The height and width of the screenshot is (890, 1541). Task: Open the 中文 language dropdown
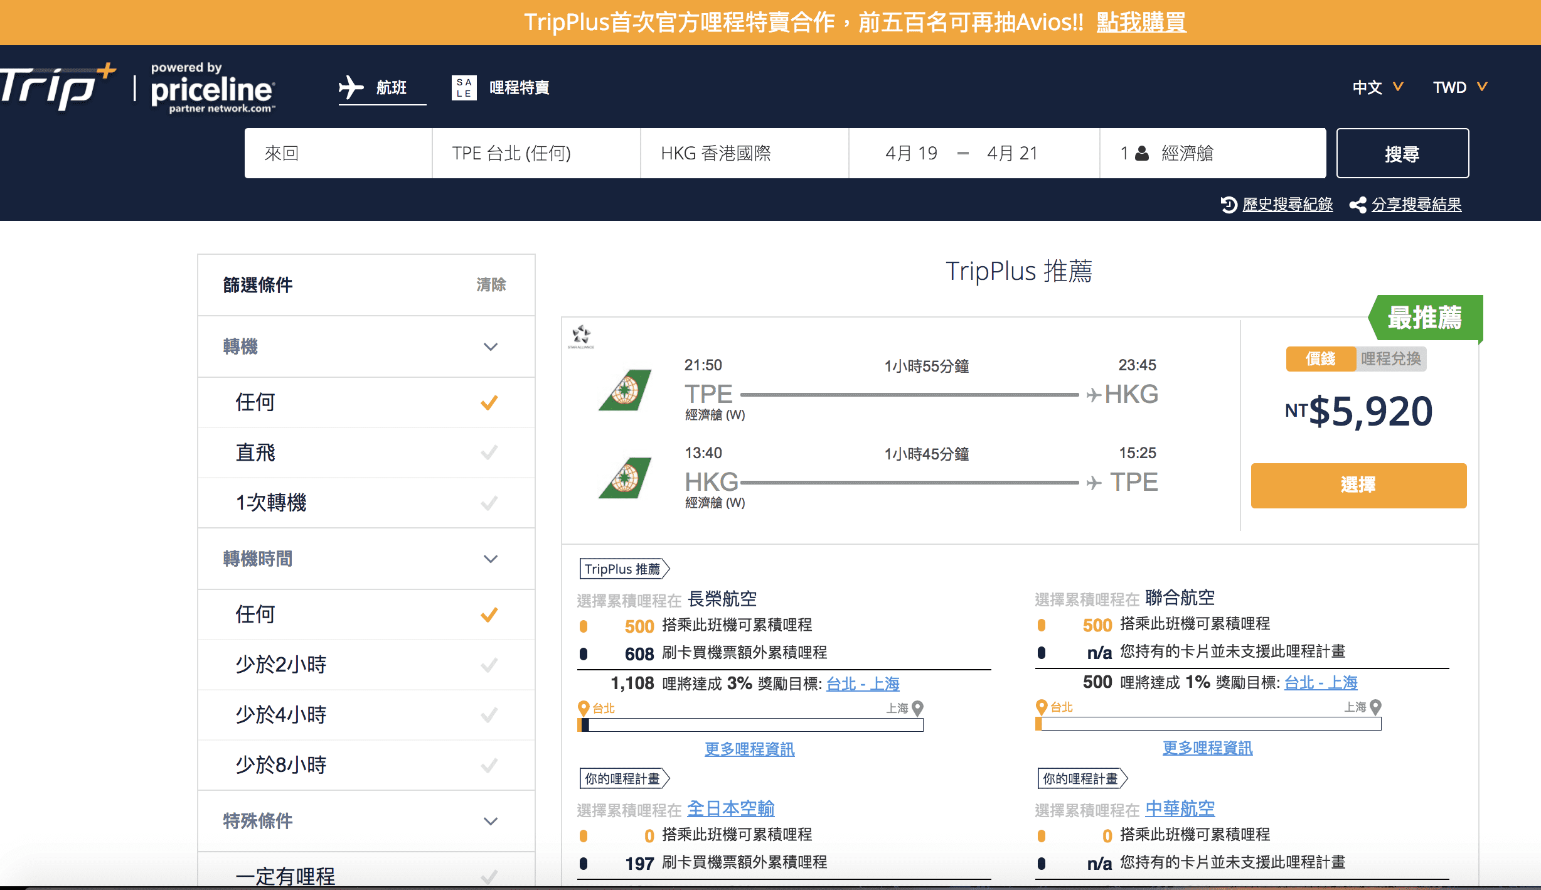1377,87
